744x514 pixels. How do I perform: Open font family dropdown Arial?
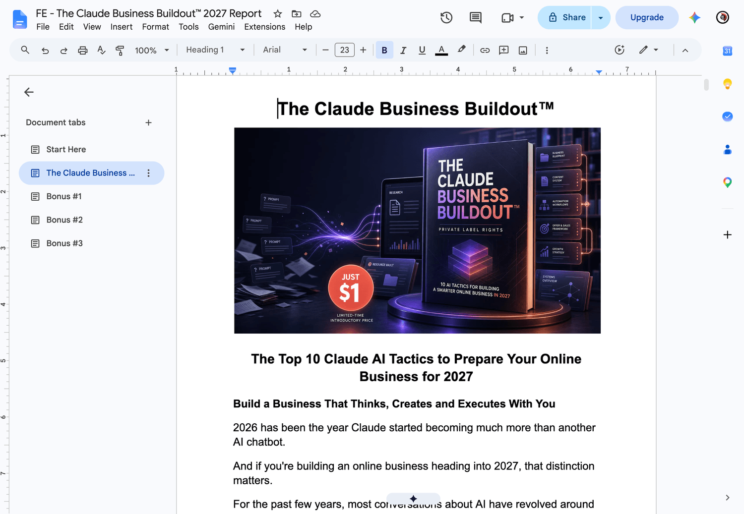coord(285,50)
